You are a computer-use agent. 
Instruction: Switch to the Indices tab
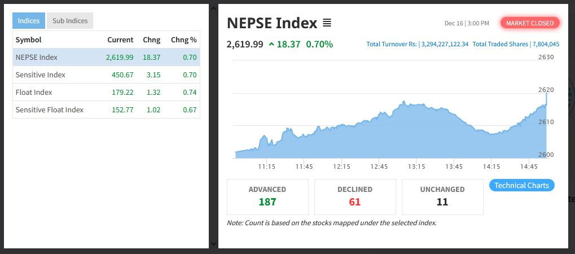(29, 21)
